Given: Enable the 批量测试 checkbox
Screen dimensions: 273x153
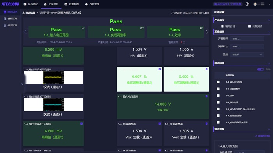Looking at the screenshot, I should [250, 26].
